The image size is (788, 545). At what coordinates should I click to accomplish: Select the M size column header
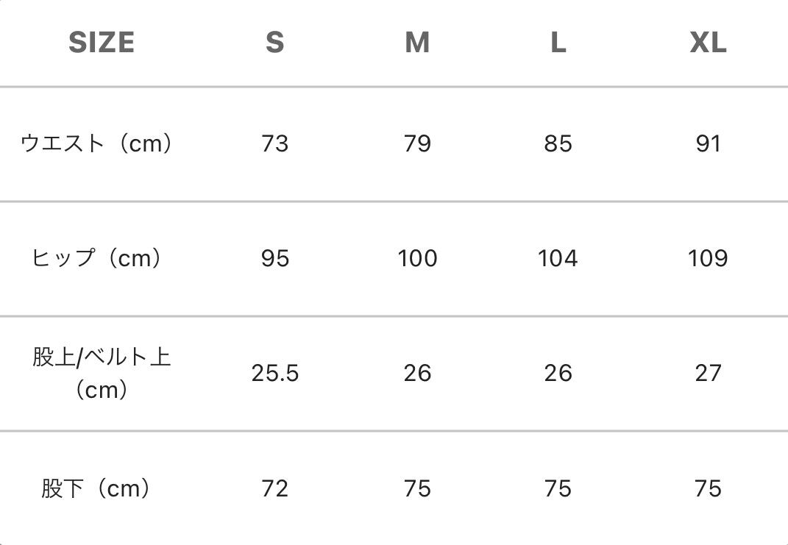[x=417, y=43]
